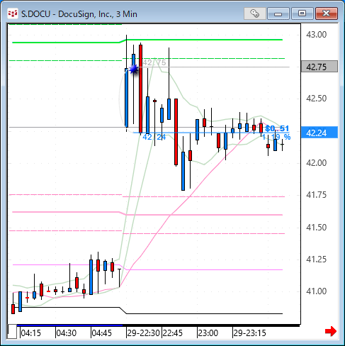Click the blue 42.24 current price label
The width and height of the screenshot is (345, 346).
point(319,133)
